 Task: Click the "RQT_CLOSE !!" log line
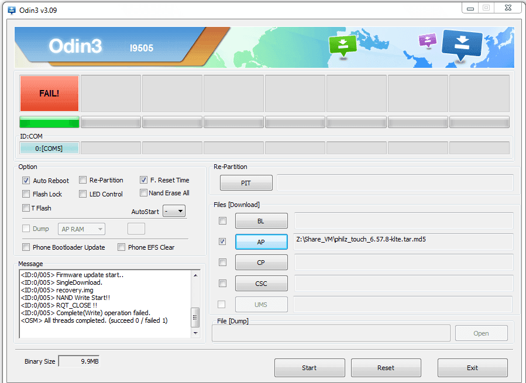[x=59, y=305]
